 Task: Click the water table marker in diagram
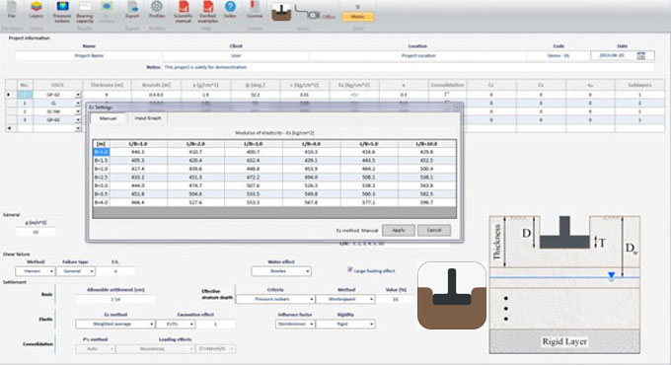pyautogui.click(x=611, y=276)
